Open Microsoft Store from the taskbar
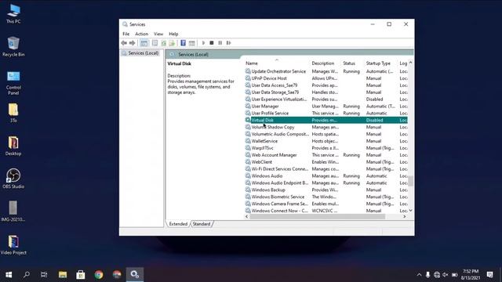The width and height of the screenshot is (502, 282). pyautogui.click(x=80, y=274)
